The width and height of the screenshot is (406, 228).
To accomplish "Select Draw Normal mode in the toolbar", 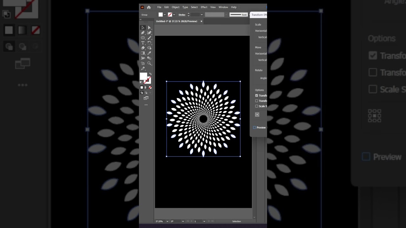I will pyautogui.click(x=142, y=93).
